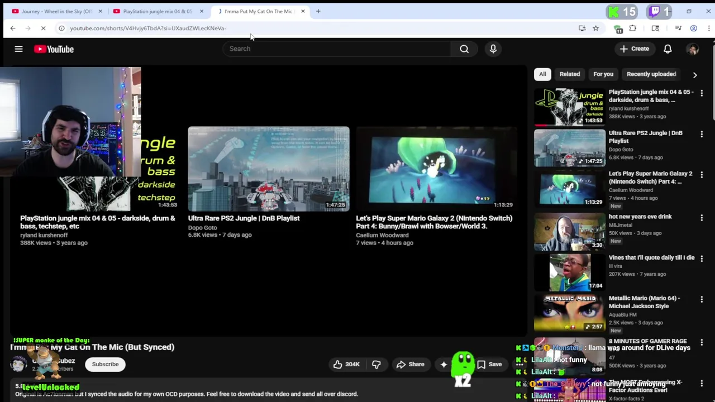
Task: Click the Share button
Action: click(x=411, y=364)
